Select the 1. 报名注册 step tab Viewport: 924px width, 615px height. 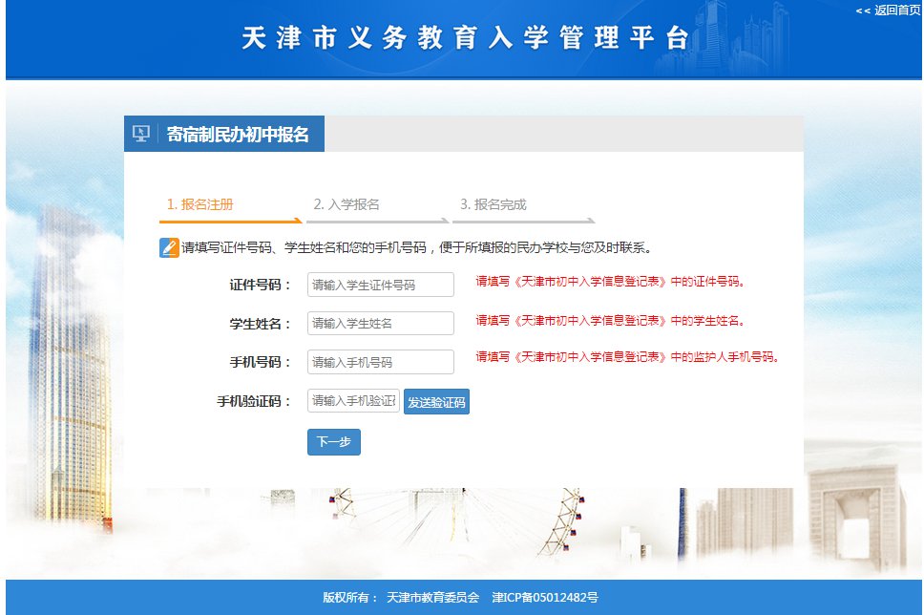pos(200,204)
